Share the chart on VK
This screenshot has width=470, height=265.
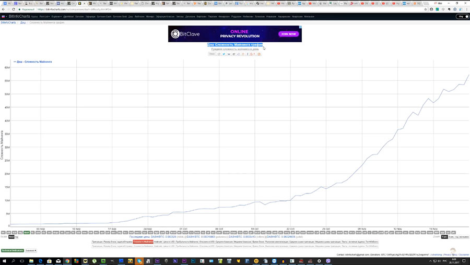(x=229, y=54)
